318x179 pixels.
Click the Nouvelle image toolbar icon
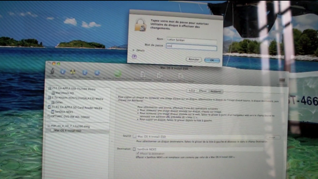[x=143, y=74]
